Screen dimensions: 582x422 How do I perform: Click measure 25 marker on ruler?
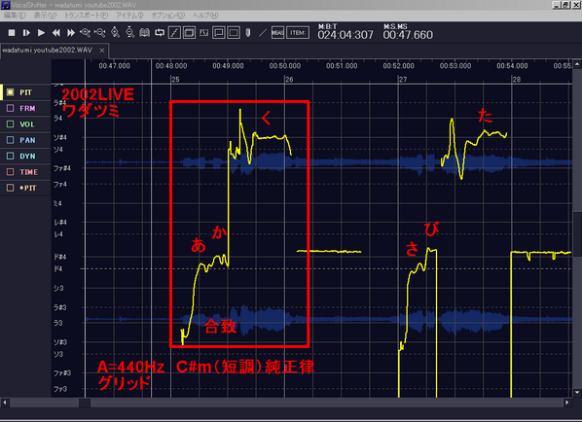[x=175, y=80]
